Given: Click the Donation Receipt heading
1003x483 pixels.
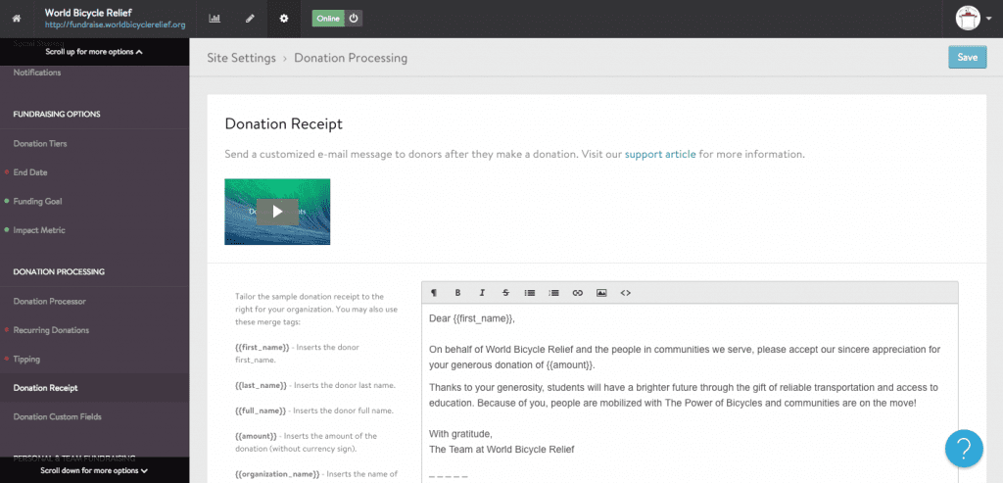Looking at the screenshot, I should (283, 124).
